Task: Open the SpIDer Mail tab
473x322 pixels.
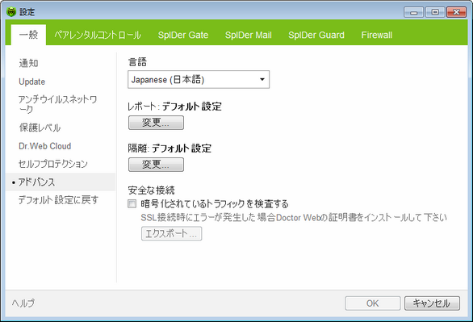Action: pyautogui.click(x=249, y=35)
